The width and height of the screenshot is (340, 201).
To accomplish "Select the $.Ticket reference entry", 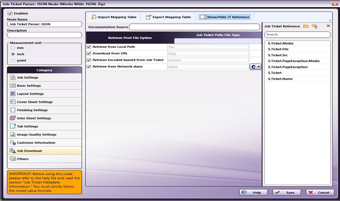I will 297,73.
